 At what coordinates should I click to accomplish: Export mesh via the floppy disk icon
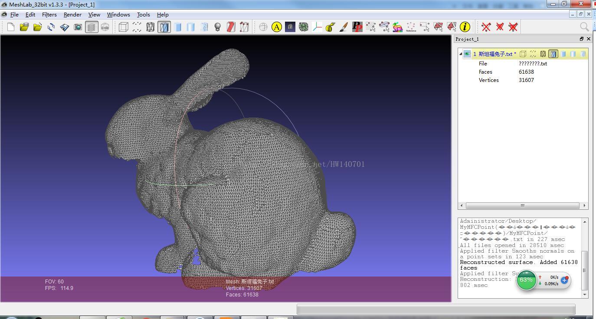[x=65, y=27]
